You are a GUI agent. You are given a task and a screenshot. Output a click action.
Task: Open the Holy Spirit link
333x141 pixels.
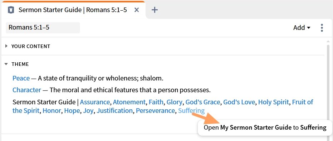(x=274, y=102)
